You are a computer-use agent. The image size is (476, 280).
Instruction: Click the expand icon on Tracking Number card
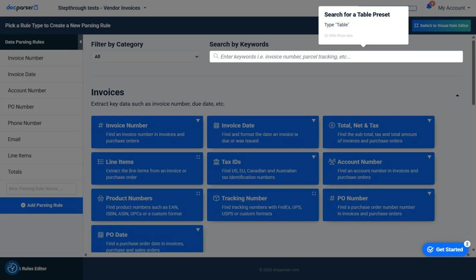tap(314, 193)
